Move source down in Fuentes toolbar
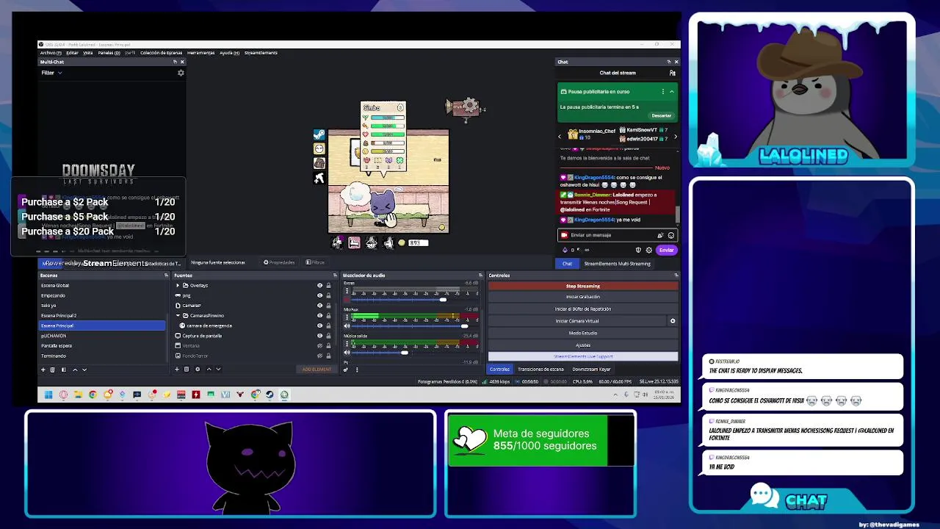 218,370
